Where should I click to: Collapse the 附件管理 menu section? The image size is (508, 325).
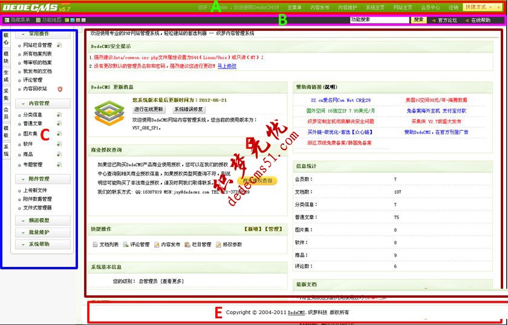click(43, 179)
